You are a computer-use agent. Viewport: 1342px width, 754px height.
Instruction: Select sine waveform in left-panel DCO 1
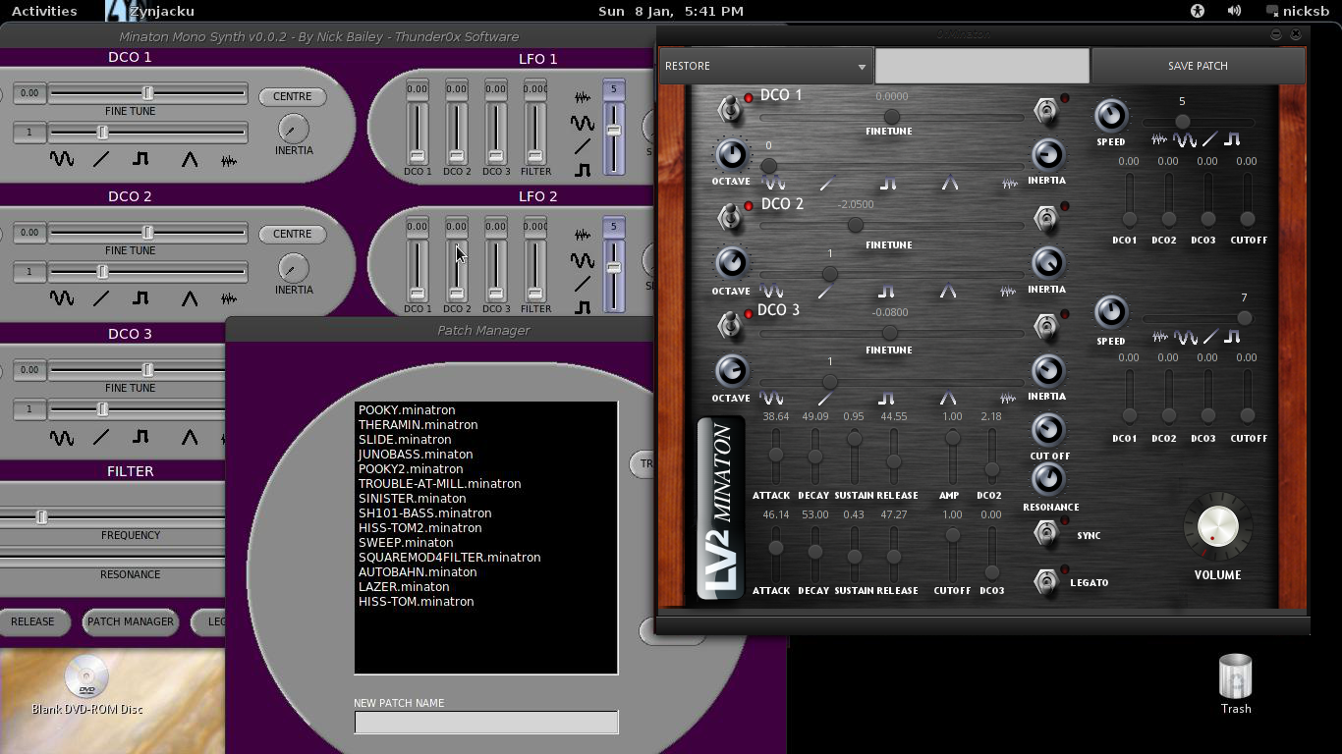click(62, 159)
